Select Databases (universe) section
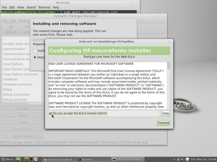Viewport: 217px width, 162px height. [x=18, y=85]
